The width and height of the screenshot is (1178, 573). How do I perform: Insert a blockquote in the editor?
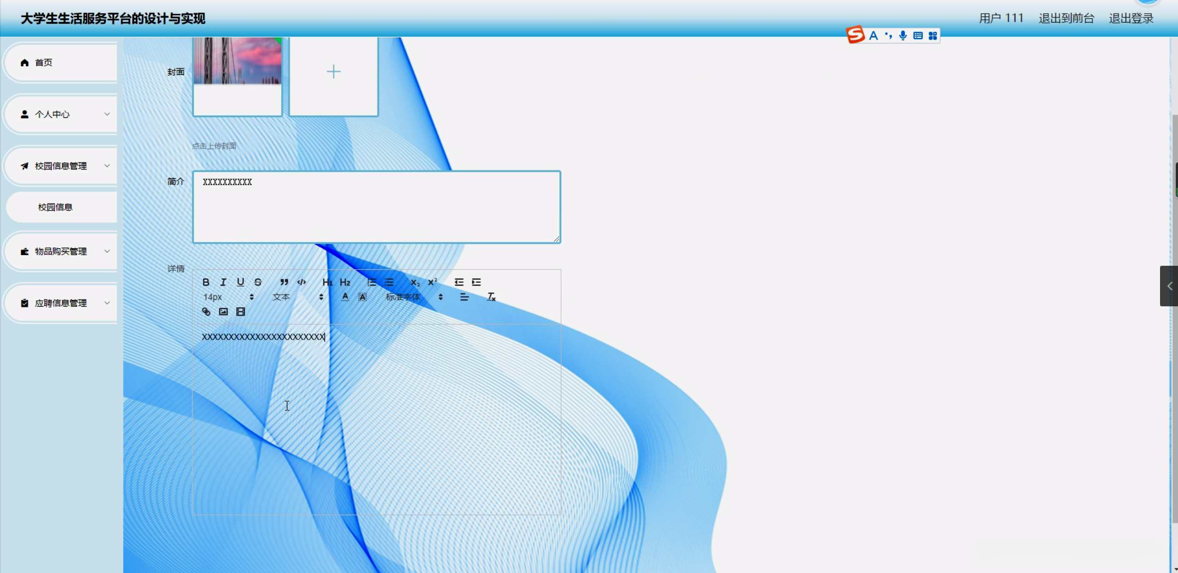284,282
